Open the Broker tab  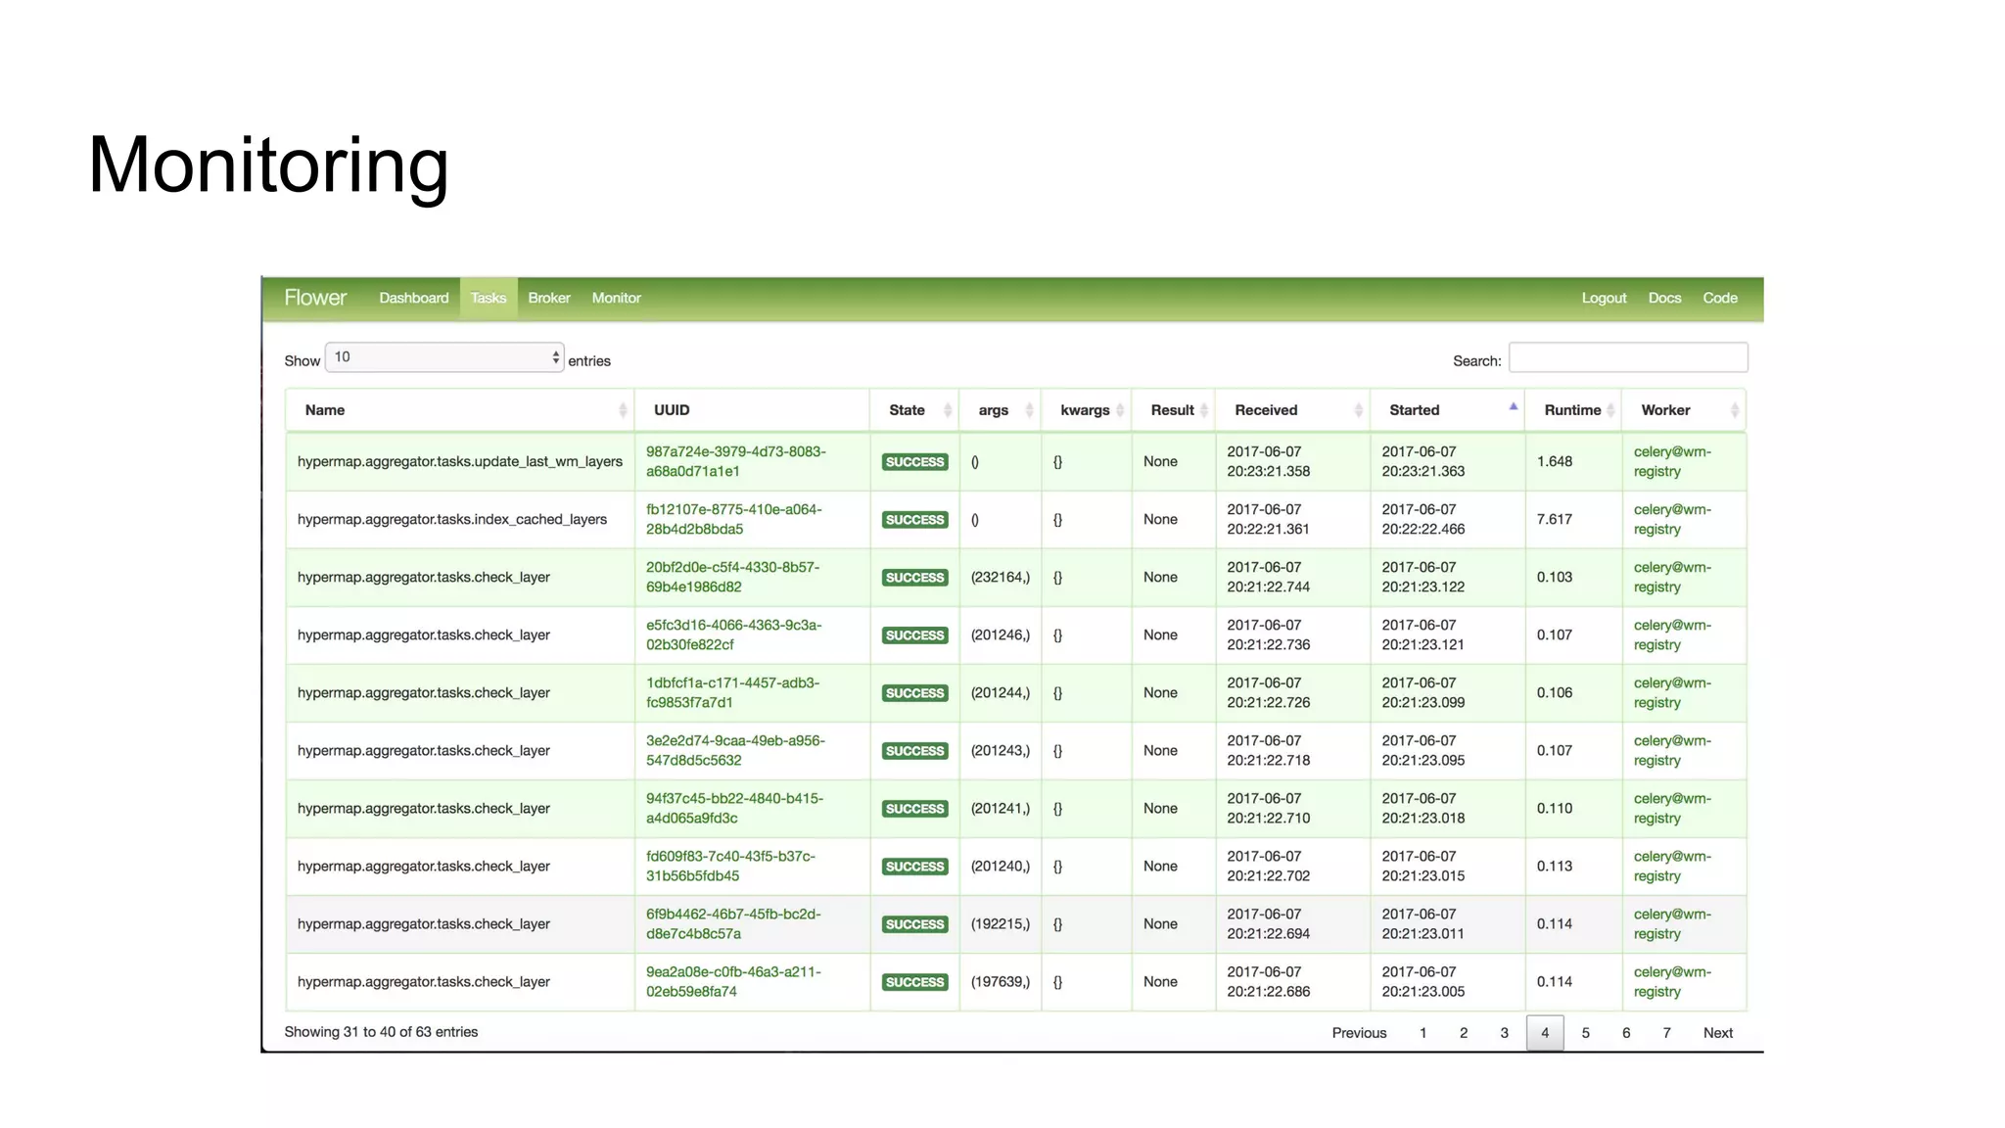(x=549, y=298)
